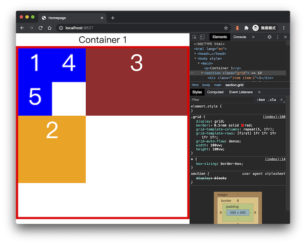
Task: Click the box model border label
Action: (226, 201)
